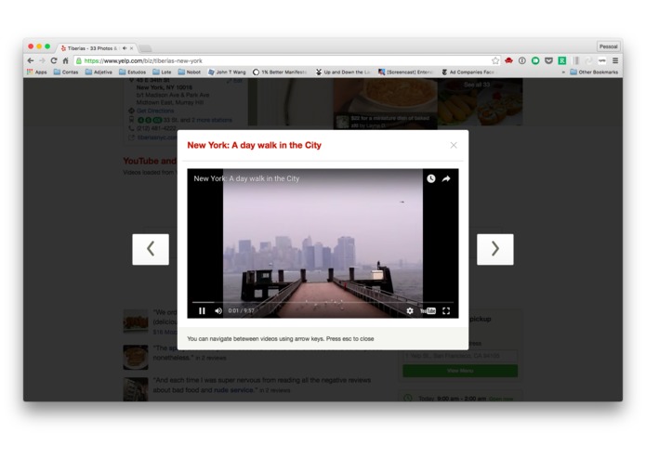Pause the YouTube video
The height and width of the screenshot is (459, 646).
pyautogui.click(x=202, y=311)
